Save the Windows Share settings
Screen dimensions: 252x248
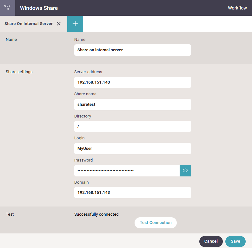pos(235,241)
